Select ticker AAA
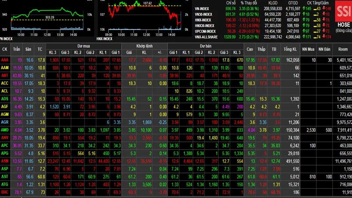This screenshot has width=352, height=198. pos(5,60)
